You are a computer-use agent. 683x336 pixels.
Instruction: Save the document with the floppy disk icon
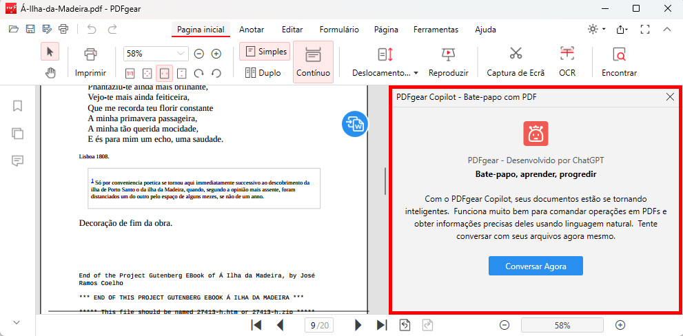click(30, 30)
